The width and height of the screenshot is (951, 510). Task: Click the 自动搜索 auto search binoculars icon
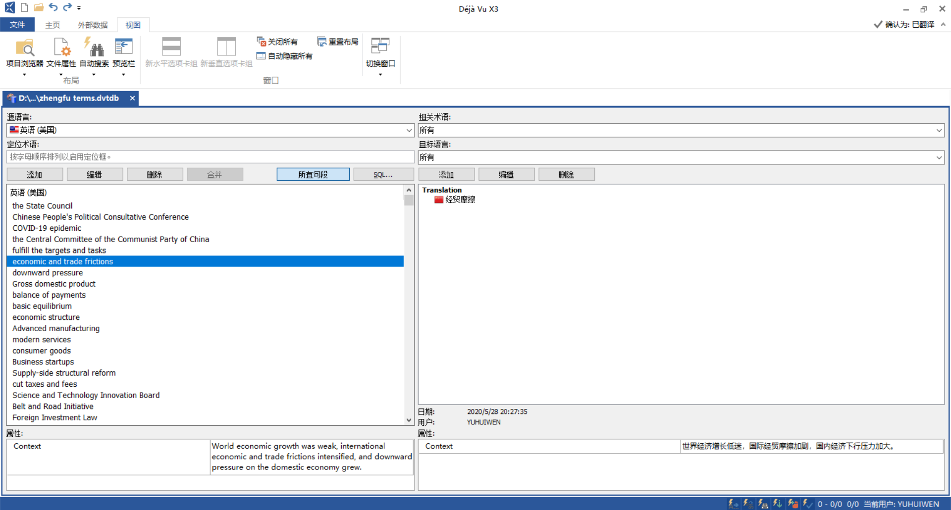coord(94,48)
